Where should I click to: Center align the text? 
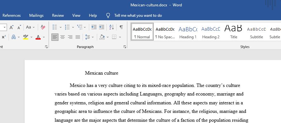tap(62, 37)
